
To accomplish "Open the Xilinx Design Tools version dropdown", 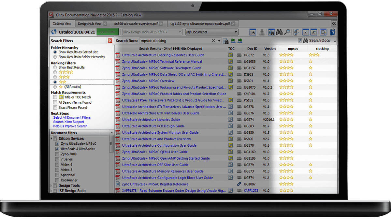I will (x=152, y=32).
